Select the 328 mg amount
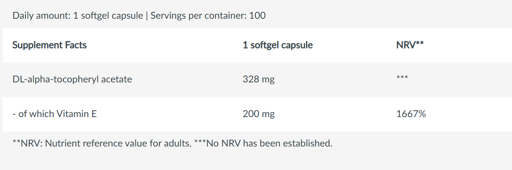The width and height of the screenshot is (512, 170). coord(258,80)
